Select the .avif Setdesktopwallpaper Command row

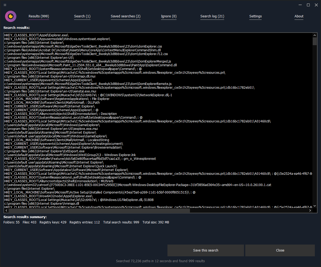coord(158,177)
